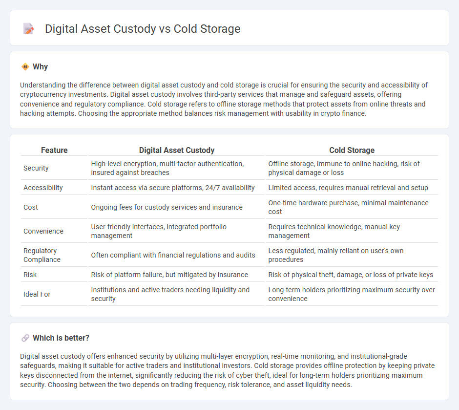Viewport: 459px width, 410px height.
Task: Click the Cold Storage column header
Action: [352, 150]
